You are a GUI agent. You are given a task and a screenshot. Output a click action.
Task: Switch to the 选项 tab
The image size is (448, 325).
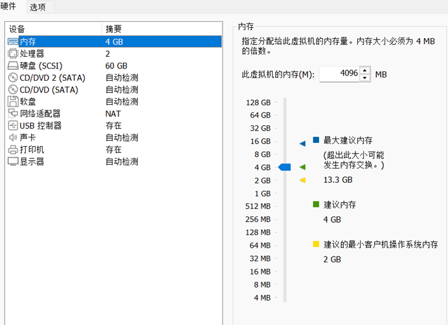pyautogui.click(x=38, y=7)
